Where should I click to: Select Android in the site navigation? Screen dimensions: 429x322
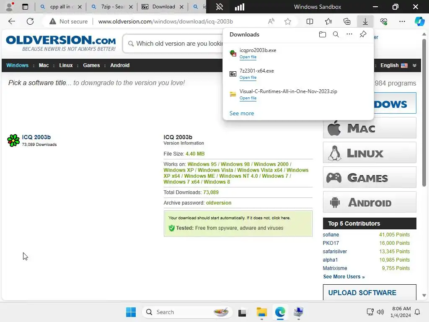(120, 65)
